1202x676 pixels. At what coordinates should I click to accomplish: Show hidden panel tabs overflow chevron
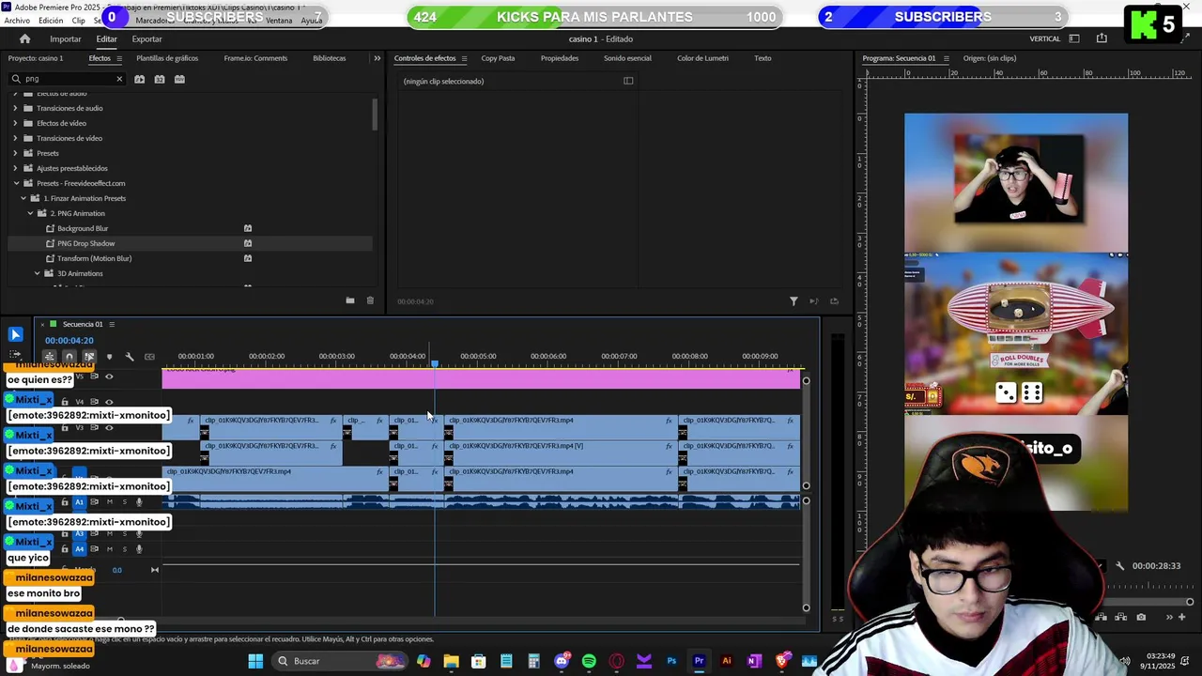tap(377, 58)
